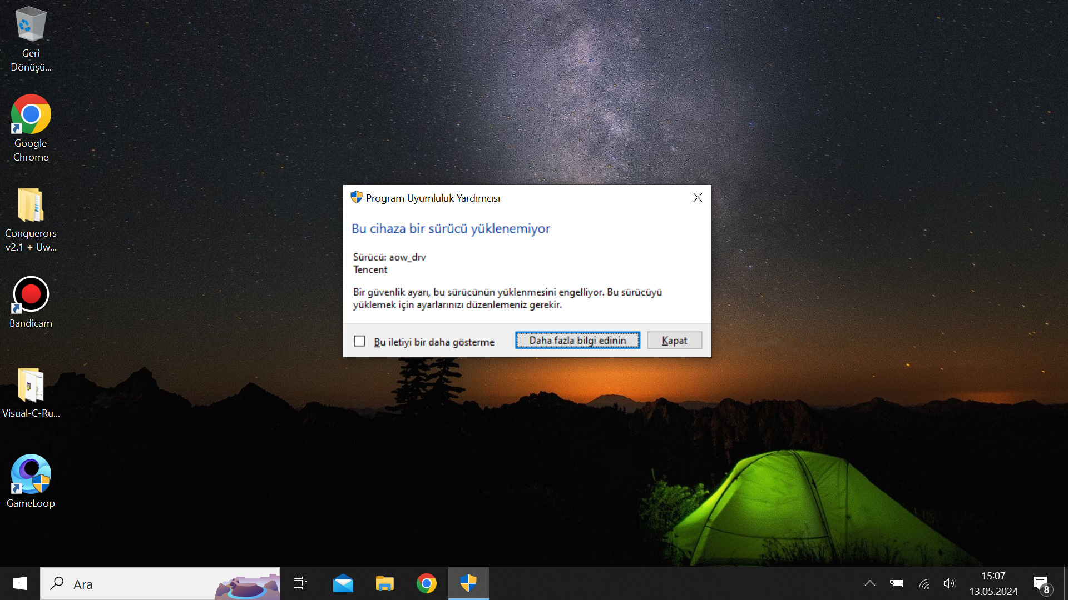Screen dimensions: 1068x600
Task: Open the Mail app in taskbar
Action: [x=343, y=583]
